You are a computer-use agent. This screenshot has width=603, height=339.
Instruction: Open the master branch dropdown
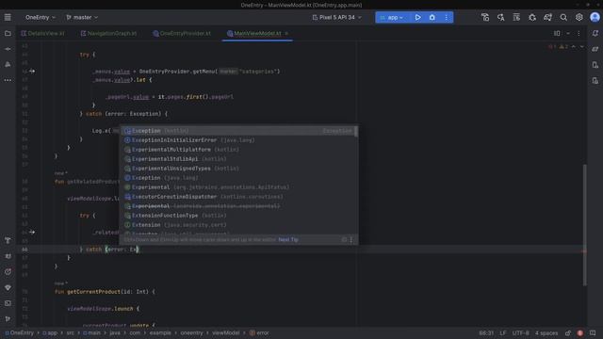[x=82, y=17]
